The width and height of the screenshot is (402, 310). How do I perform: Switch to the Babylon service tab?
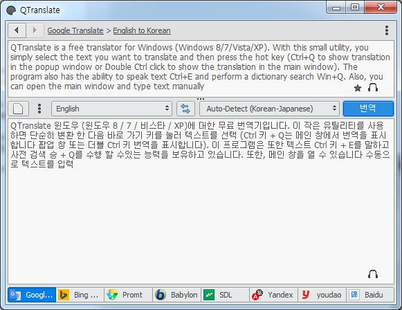[176, 295]
